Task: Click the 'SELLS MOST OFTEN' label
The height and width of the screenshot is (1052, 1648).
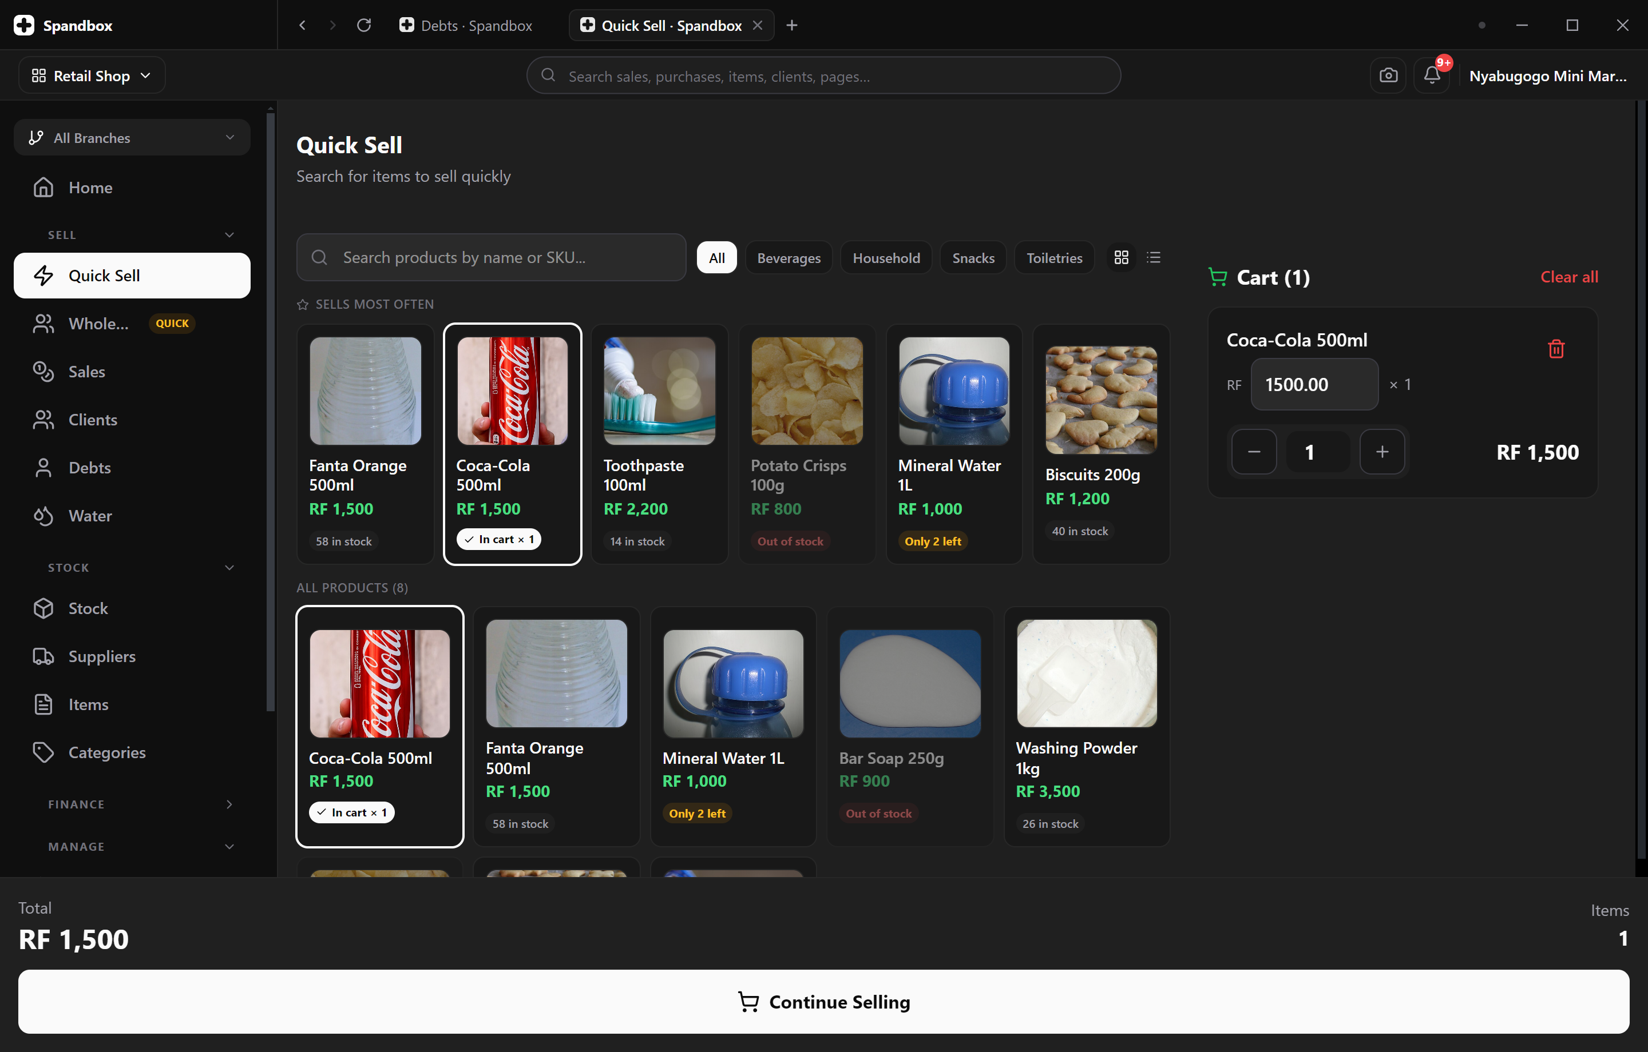Action: pos(374,304)
